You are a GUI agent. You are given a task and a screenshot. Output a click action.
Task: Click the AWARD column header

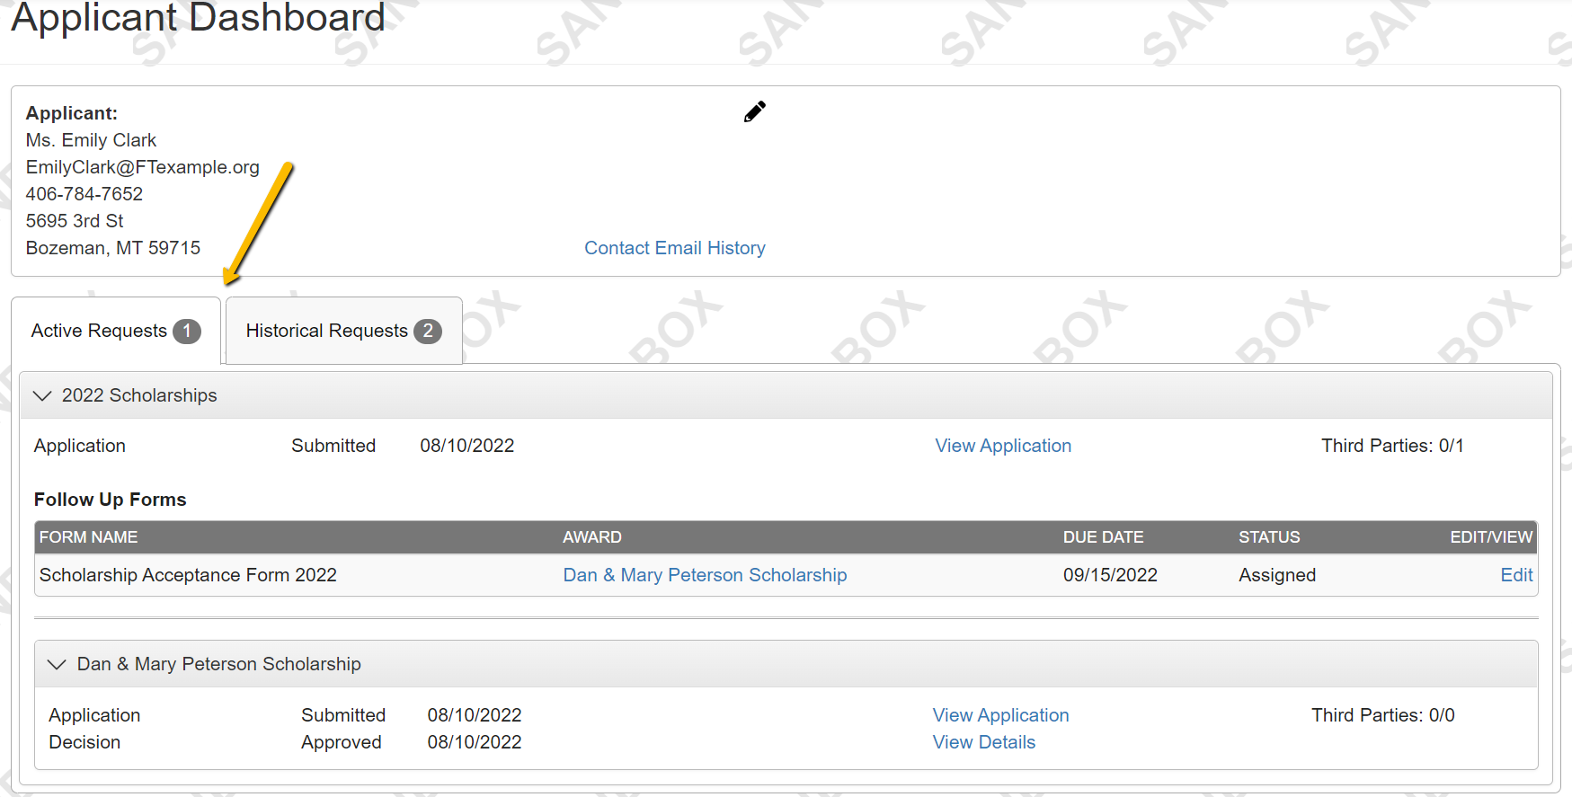point(592,537)
